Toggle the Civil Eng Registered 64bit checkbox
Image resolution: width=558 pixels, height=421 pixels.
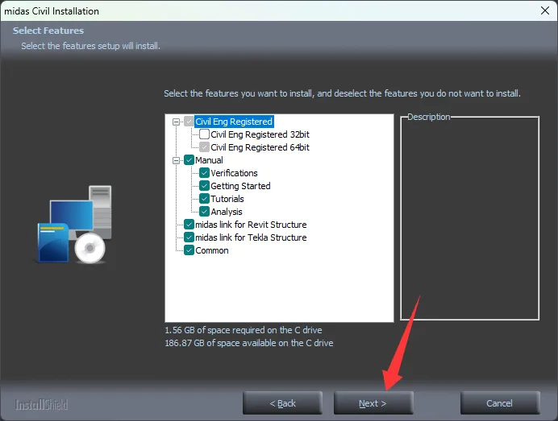[x=204, y=147]
